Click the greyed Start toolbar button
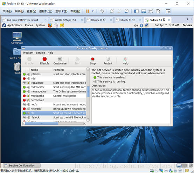This screenshot has height=173, width=194. click(77, 61)
